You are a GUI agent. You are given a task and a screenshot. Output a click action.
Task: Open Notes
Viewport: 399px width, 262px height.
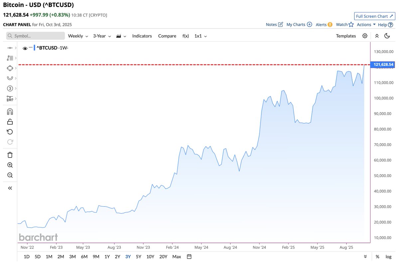274,25
